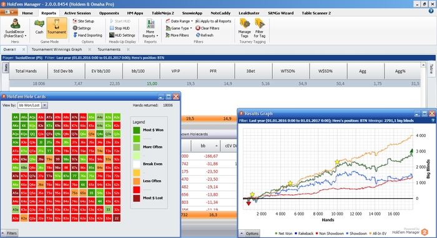Open More Filters
This screenshot has height=238, width=437.
(177, 36)
